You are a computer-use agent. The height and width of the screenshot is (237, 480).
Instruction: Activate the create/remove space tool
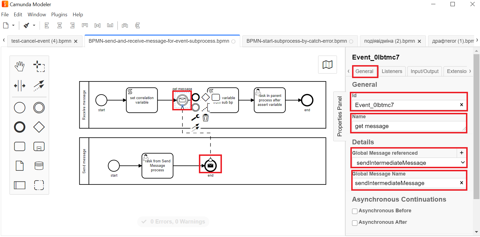(x=20, y=86)
